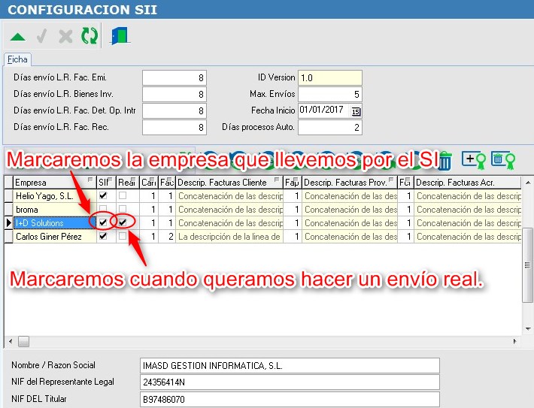This screenshot has height=408, width=534.
Task: Click the delete certificate icon at far right
Action: pos(502,159)
